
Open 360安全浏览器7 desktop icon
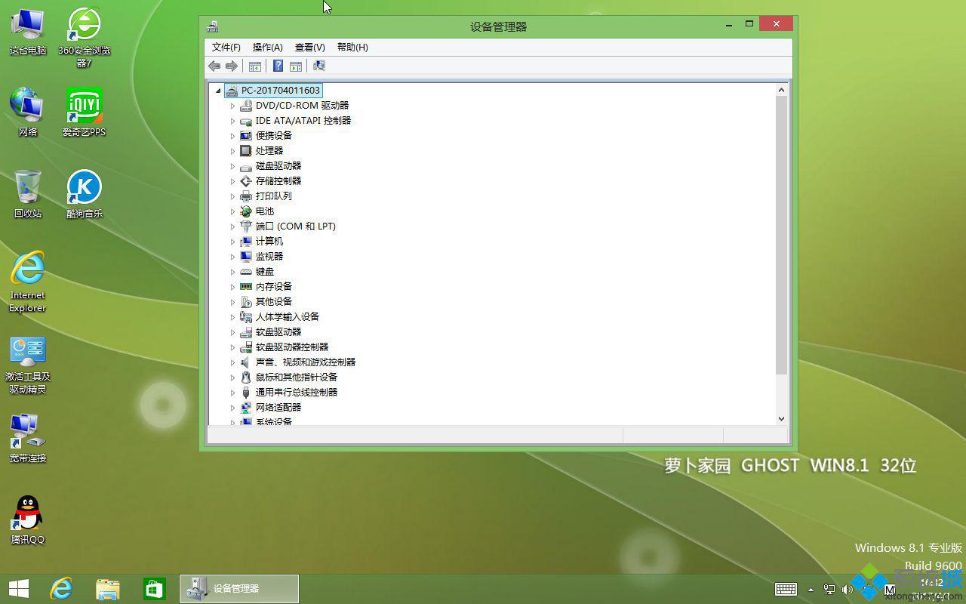click(x=85, y=38)
